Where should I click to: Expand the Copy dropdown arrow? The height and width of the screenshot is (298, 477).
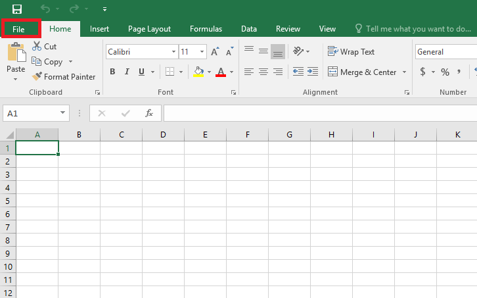(70, 62)
